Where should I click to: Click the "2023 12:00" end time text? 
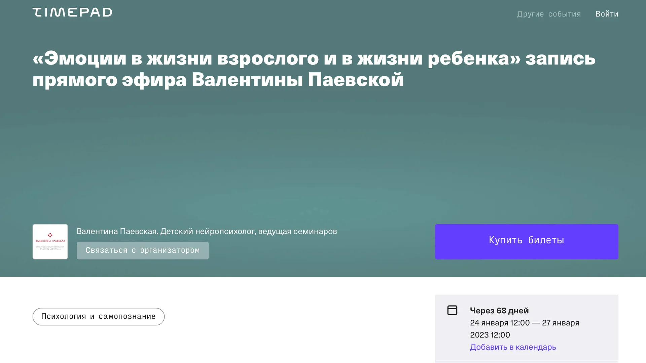tap(490, 335)
